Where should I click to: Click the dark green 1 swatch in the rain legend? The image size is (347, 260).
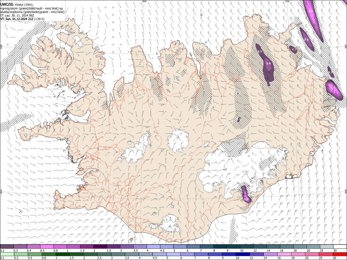(x=63, y=254)
